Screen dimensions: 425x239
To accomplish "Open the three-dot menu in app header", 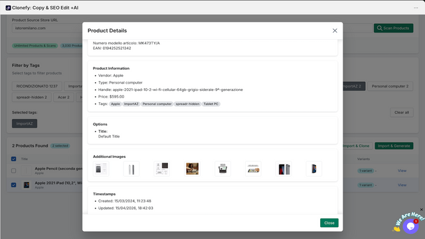I will [x=416, y=8].
